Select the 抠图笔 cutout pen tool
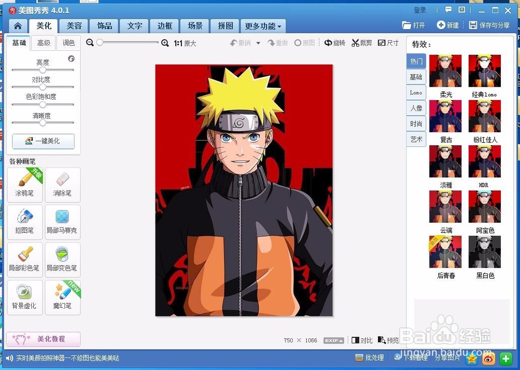Screen dimensions: 520x370 pyautogui.click(x=25, y=222)
